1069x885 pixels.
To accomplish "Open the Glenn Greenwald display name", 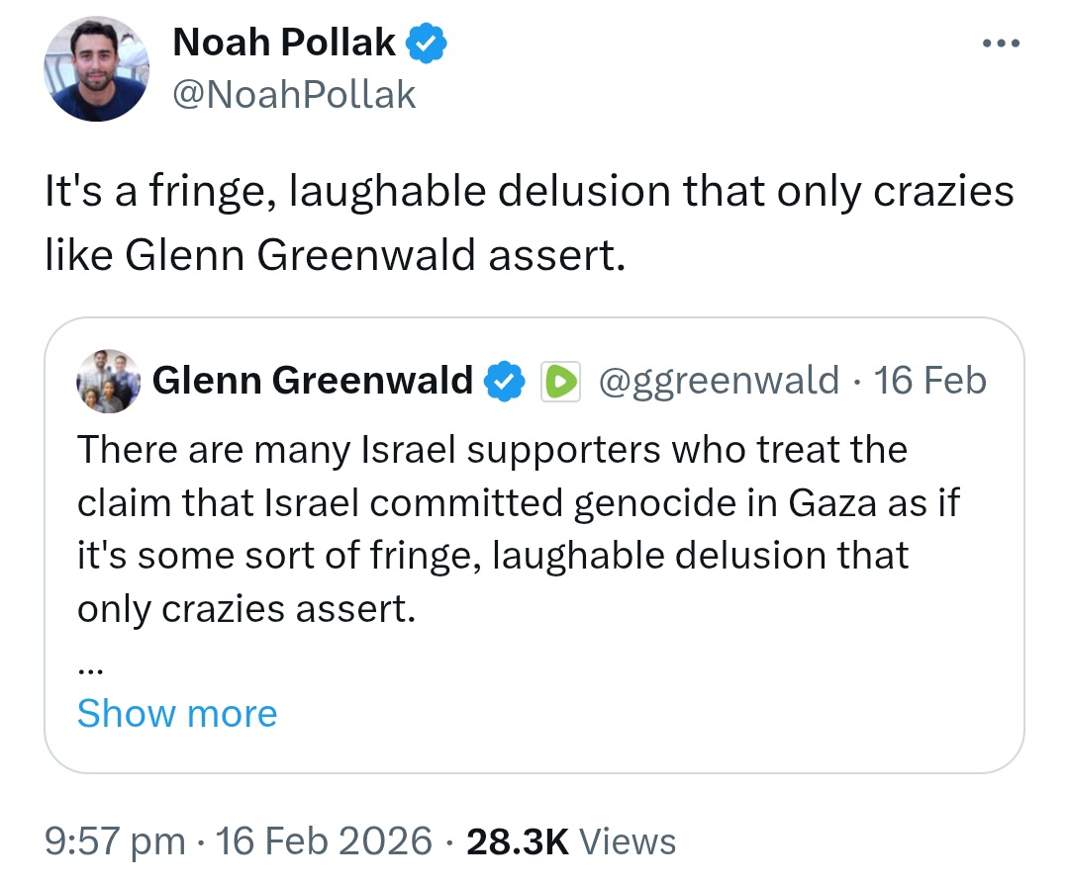I will [x=312, y=380].
